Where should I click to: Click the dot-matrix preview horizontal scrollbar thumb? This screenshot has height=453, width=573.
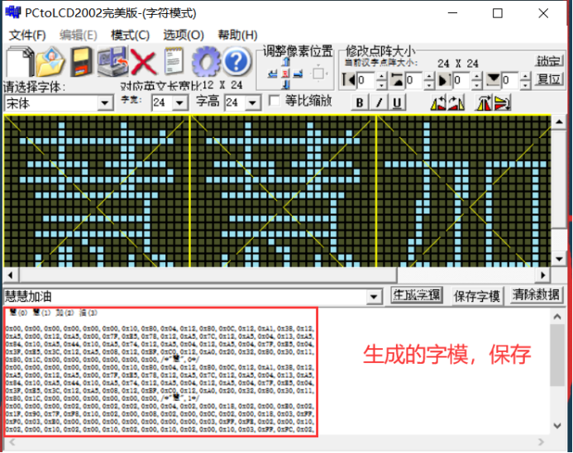click(x=208, y=275)
